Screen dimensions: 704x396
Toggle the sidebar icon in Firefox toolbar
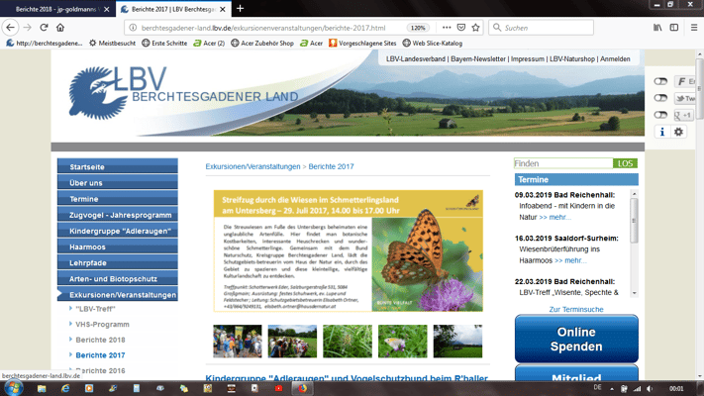[674, 28]
